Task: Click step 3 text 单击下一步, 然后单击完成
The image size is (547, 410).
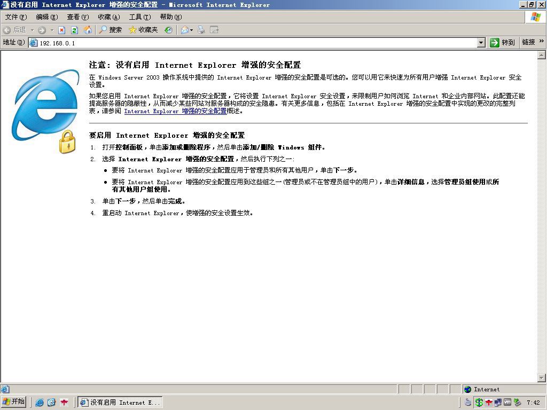Action: [144, 201]
